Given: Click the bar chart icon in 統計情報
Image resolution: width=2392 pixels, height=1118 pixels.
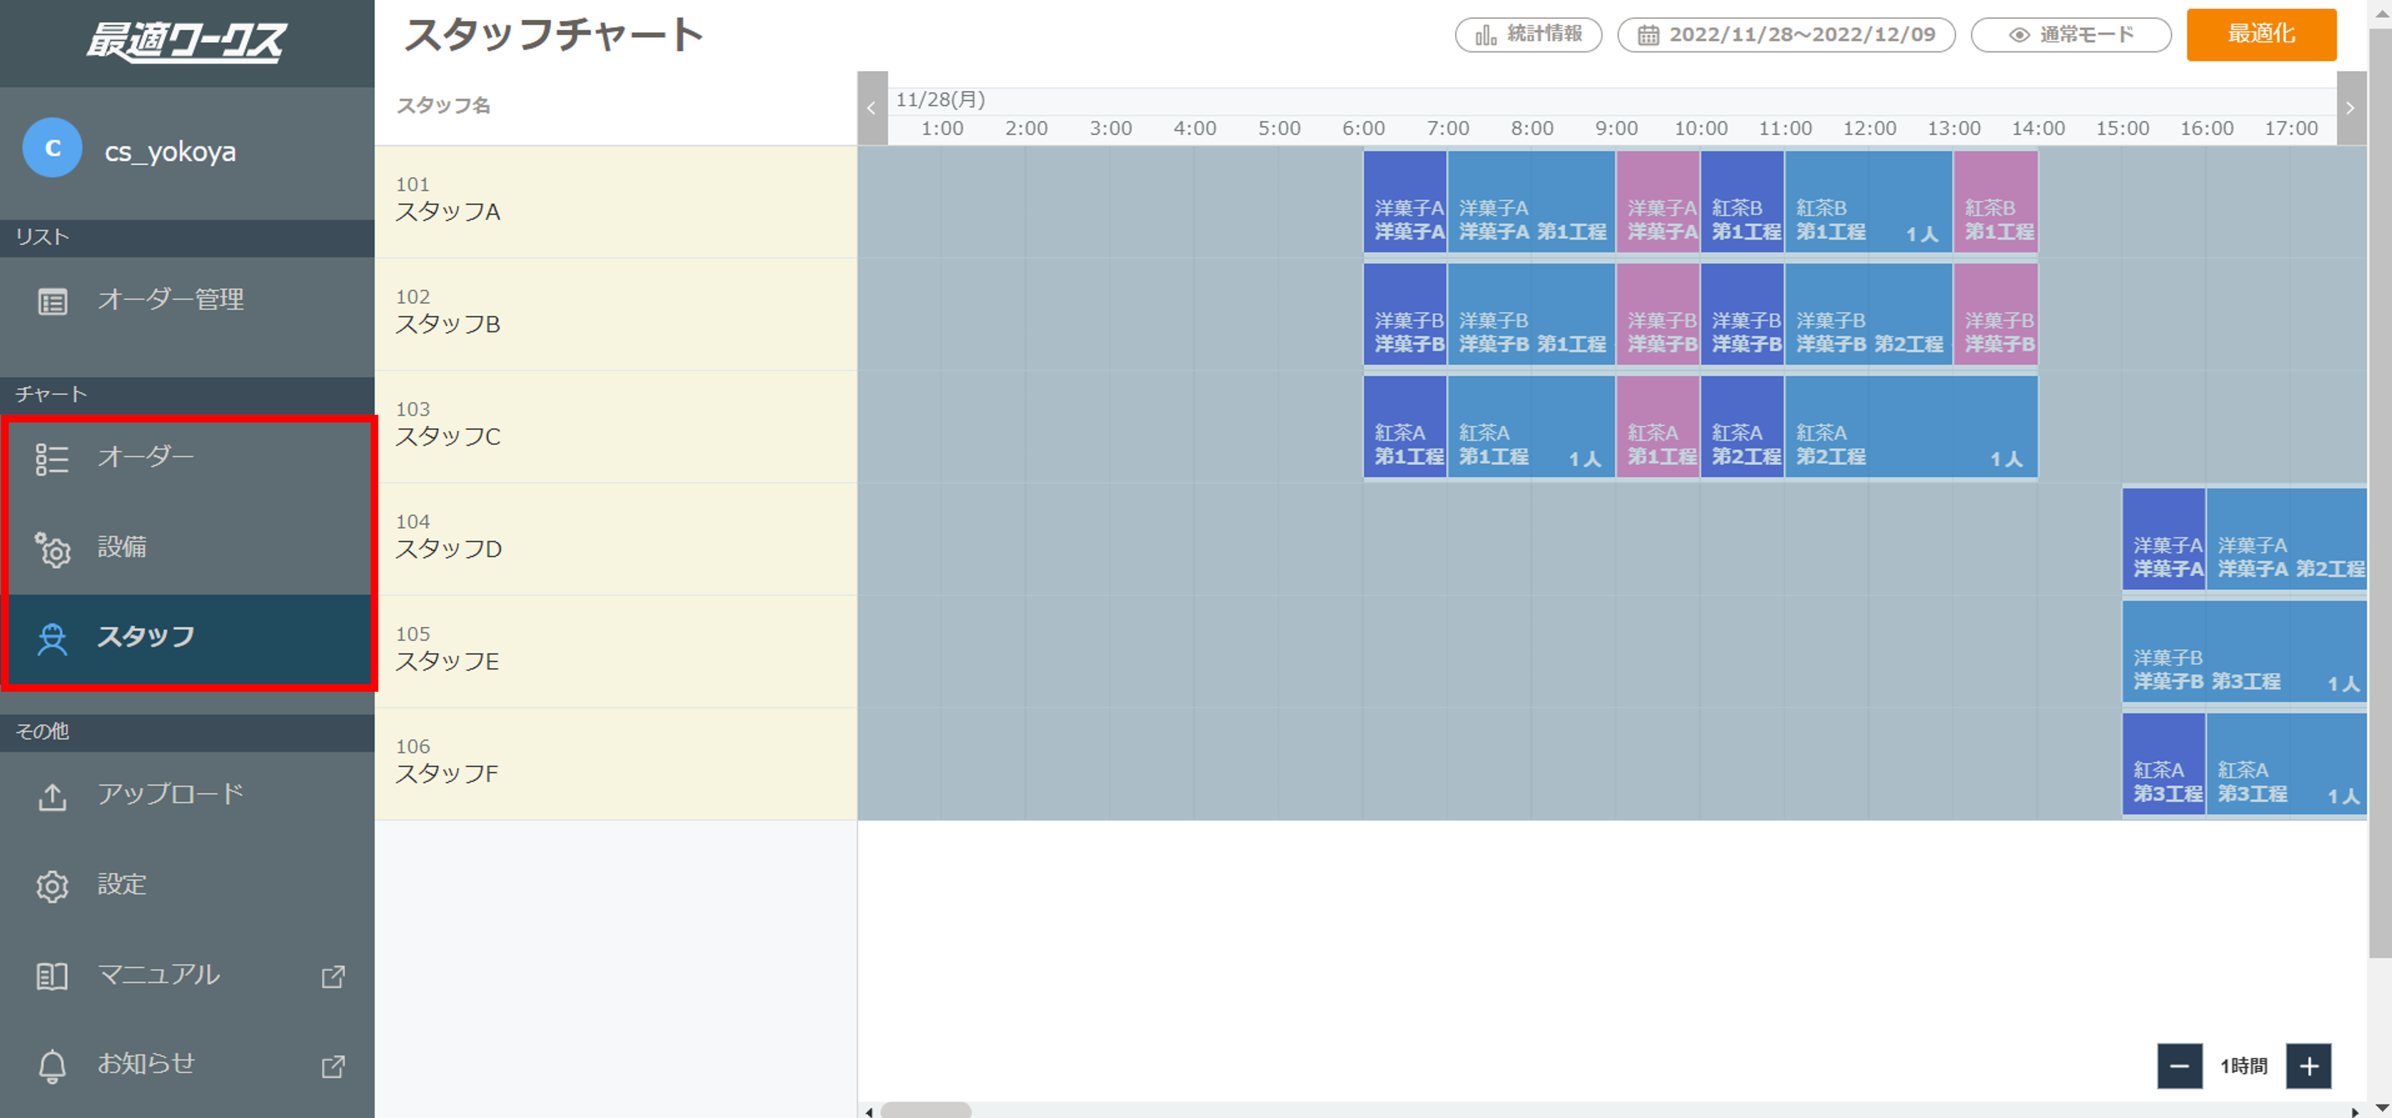Looking at the screenshot, I should pyautogui.click(x=1485, y=35).
